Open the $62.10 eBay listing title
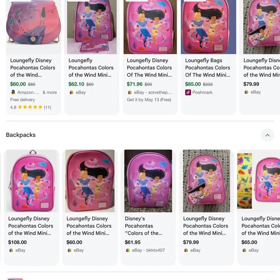 91,68
